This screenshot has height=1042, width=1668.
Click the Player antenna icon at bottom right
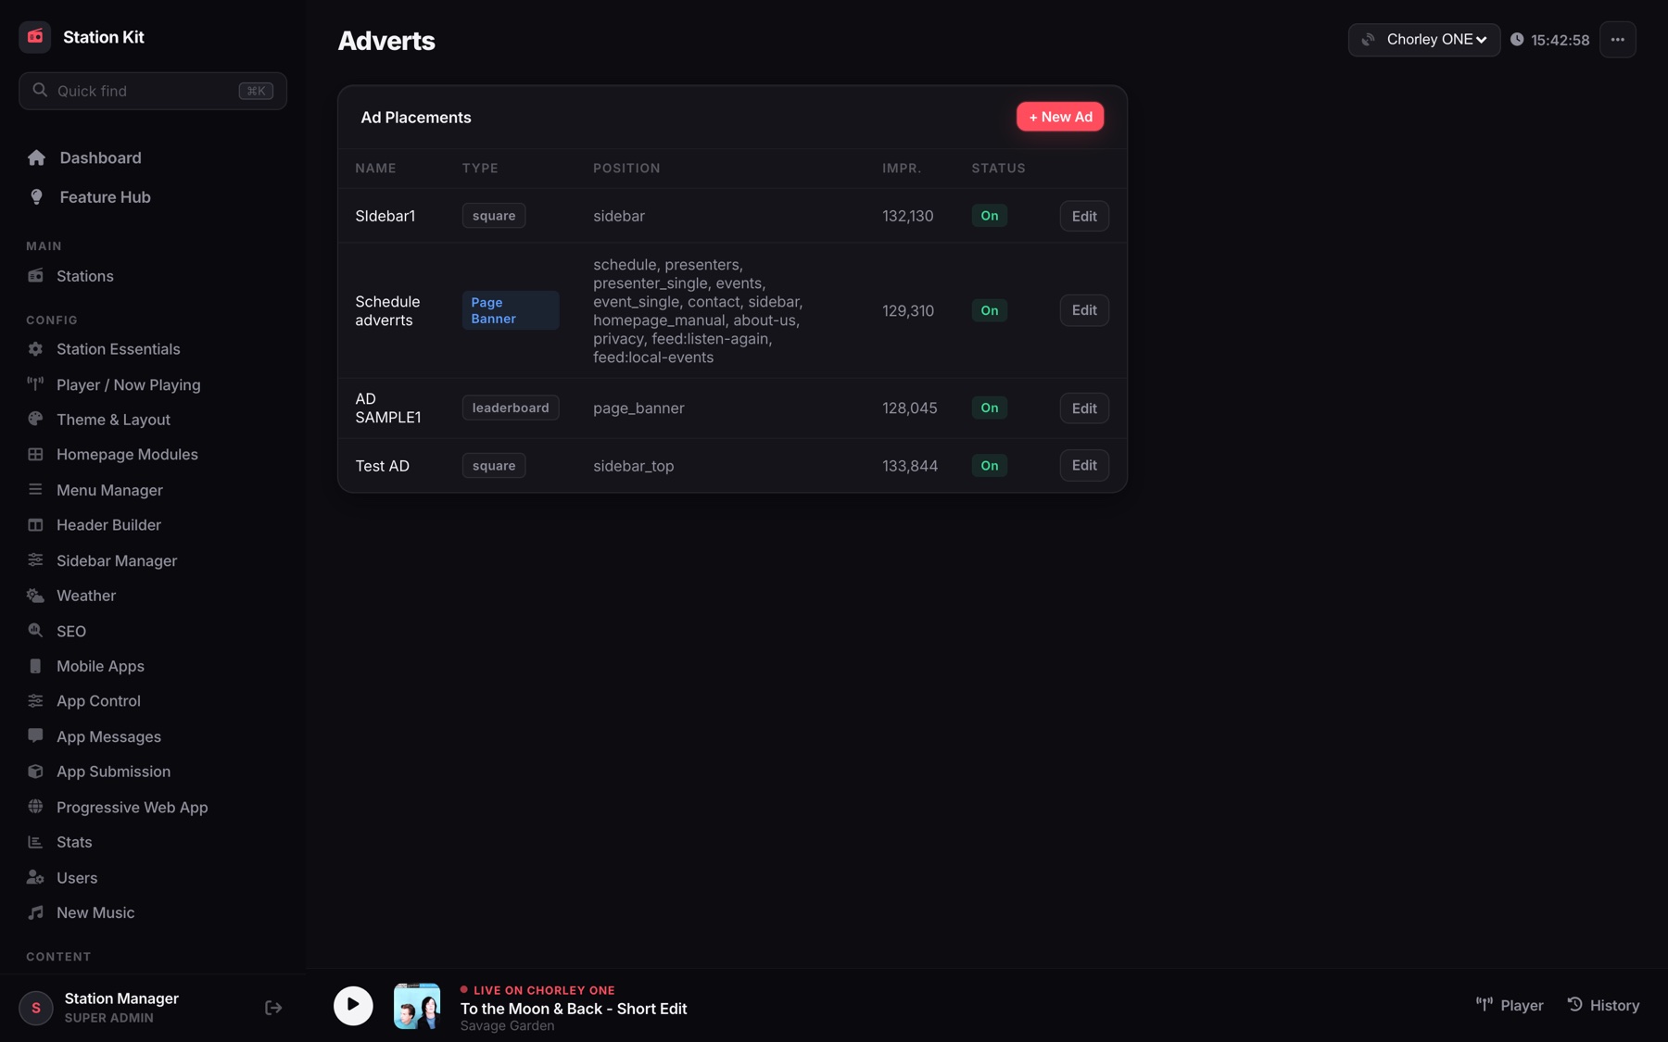(x=1485, y=1005)
